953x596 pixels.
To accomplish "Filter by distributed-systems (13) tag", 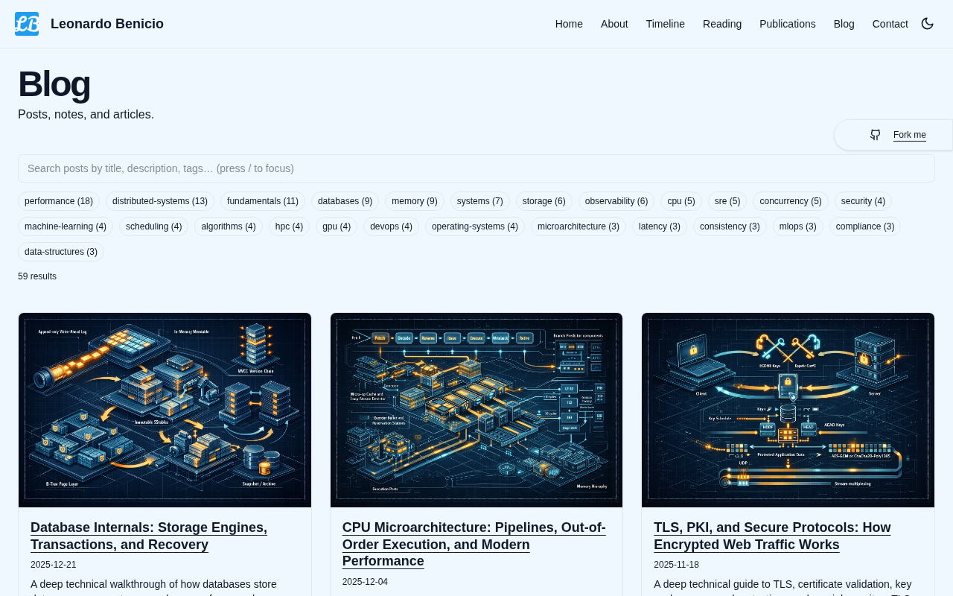I will pyautogui.click(x=160, y=201).
